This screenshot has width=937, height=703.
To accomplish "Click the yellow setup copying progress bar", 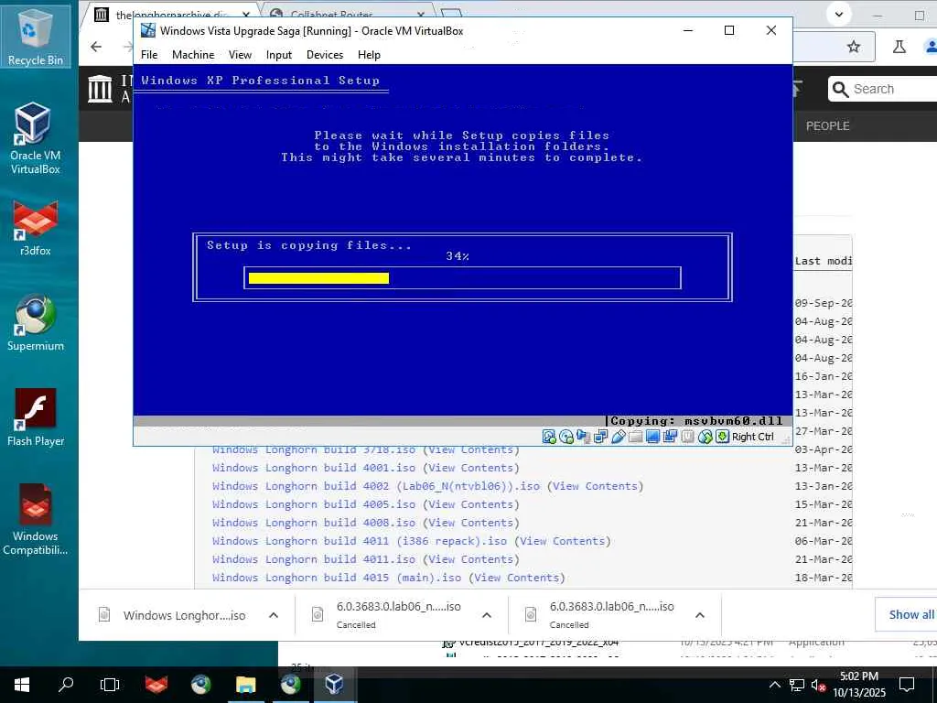I will point(318,278).
